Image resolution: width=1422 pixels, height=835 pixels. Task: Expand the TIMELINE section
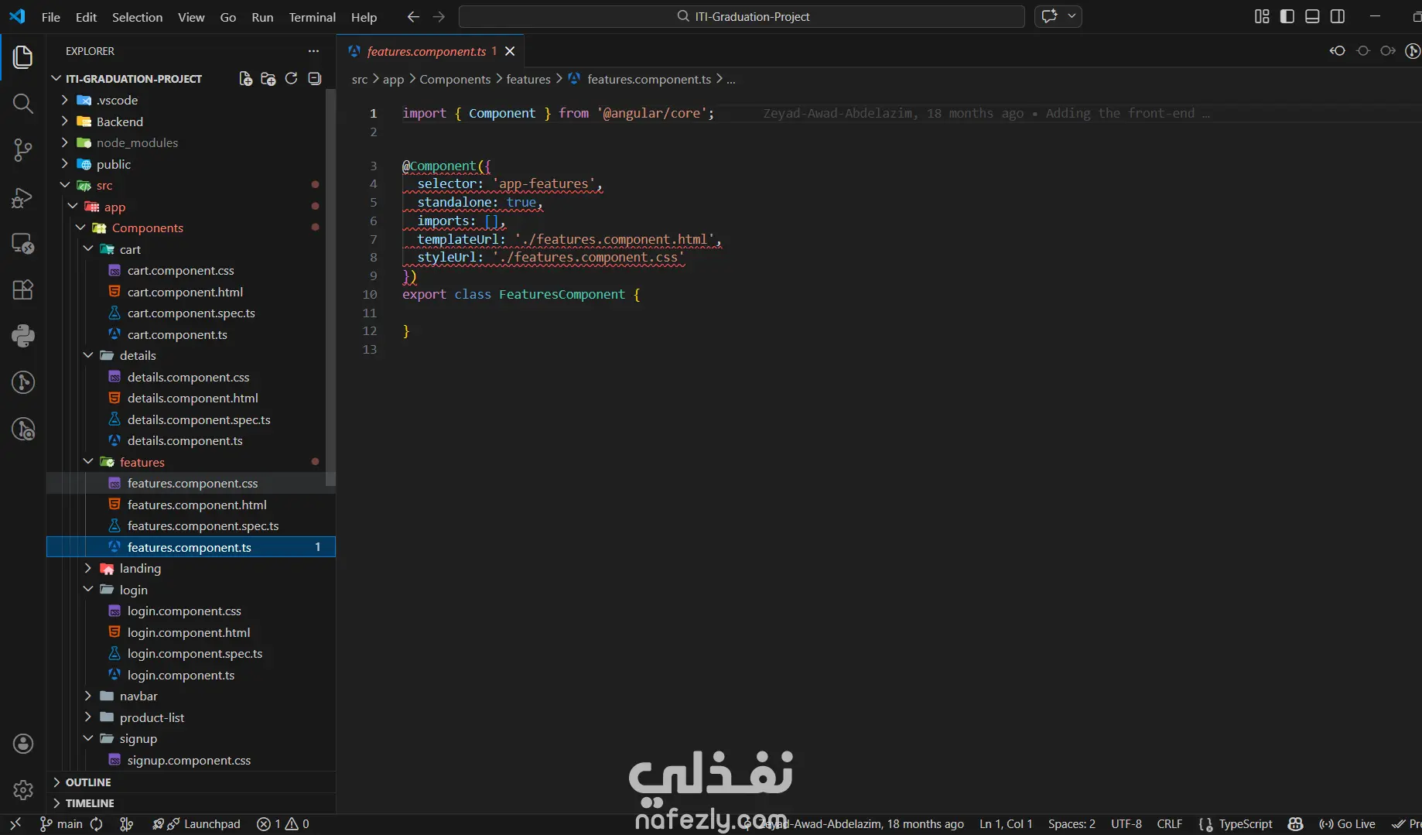click(191, 803)
